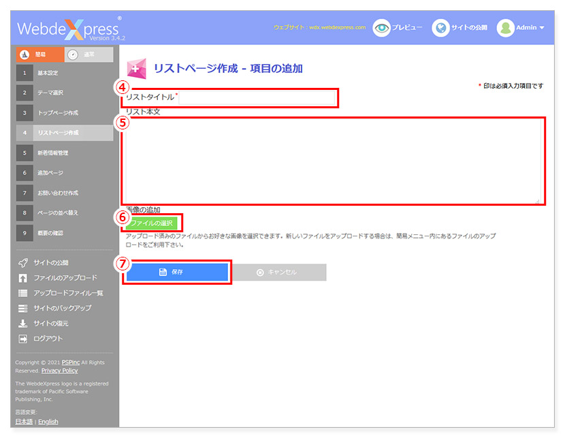The width and height of the screenshot is (565, 438).
Task: Click the download icon for サイトの復元
Action: 22,324
